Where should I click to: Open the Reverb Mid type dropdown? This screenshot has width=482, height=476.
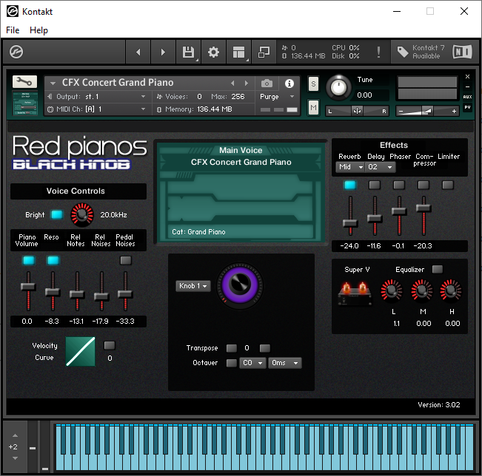tap(350, 167)
